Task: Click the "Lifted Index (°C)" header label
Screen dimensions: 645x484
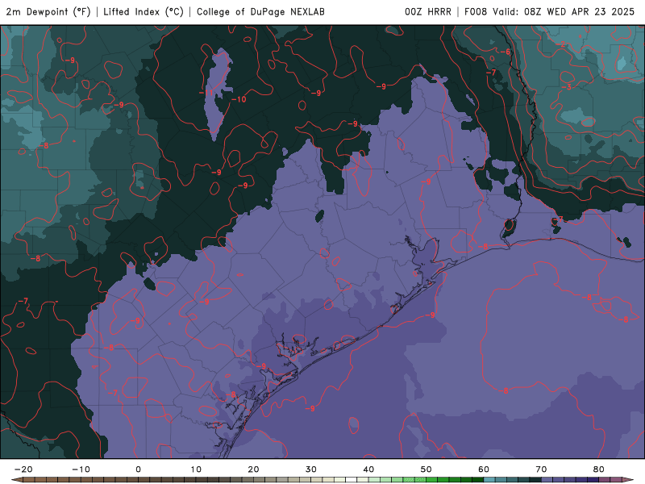Action: (x=144, y=12)
